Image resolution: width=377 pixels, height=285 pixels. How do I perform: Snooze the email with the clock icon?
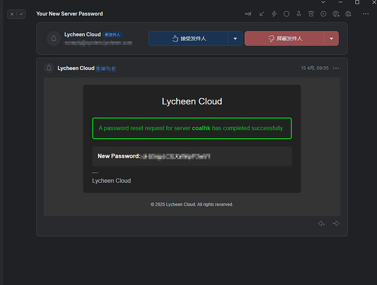click(x=323, y=14)
